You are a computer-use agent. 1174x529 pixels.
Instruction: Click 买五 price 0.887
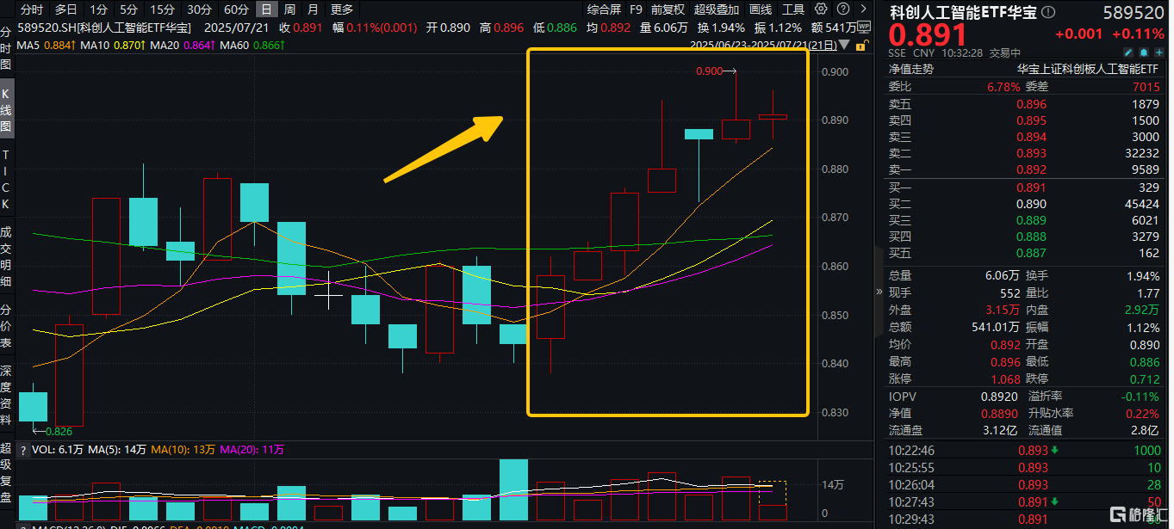[1032, 253]
